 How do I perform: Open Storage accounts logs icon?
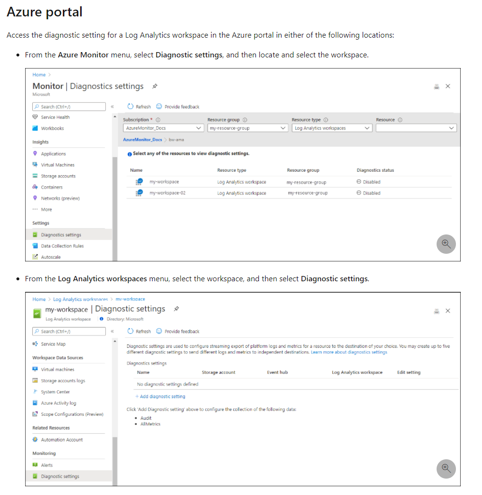tap(35, 380)
